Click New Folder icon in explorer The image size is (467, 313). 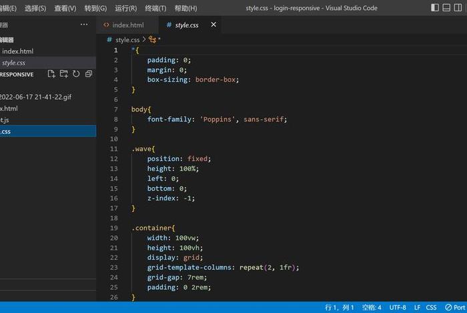(x=64, y=74)
